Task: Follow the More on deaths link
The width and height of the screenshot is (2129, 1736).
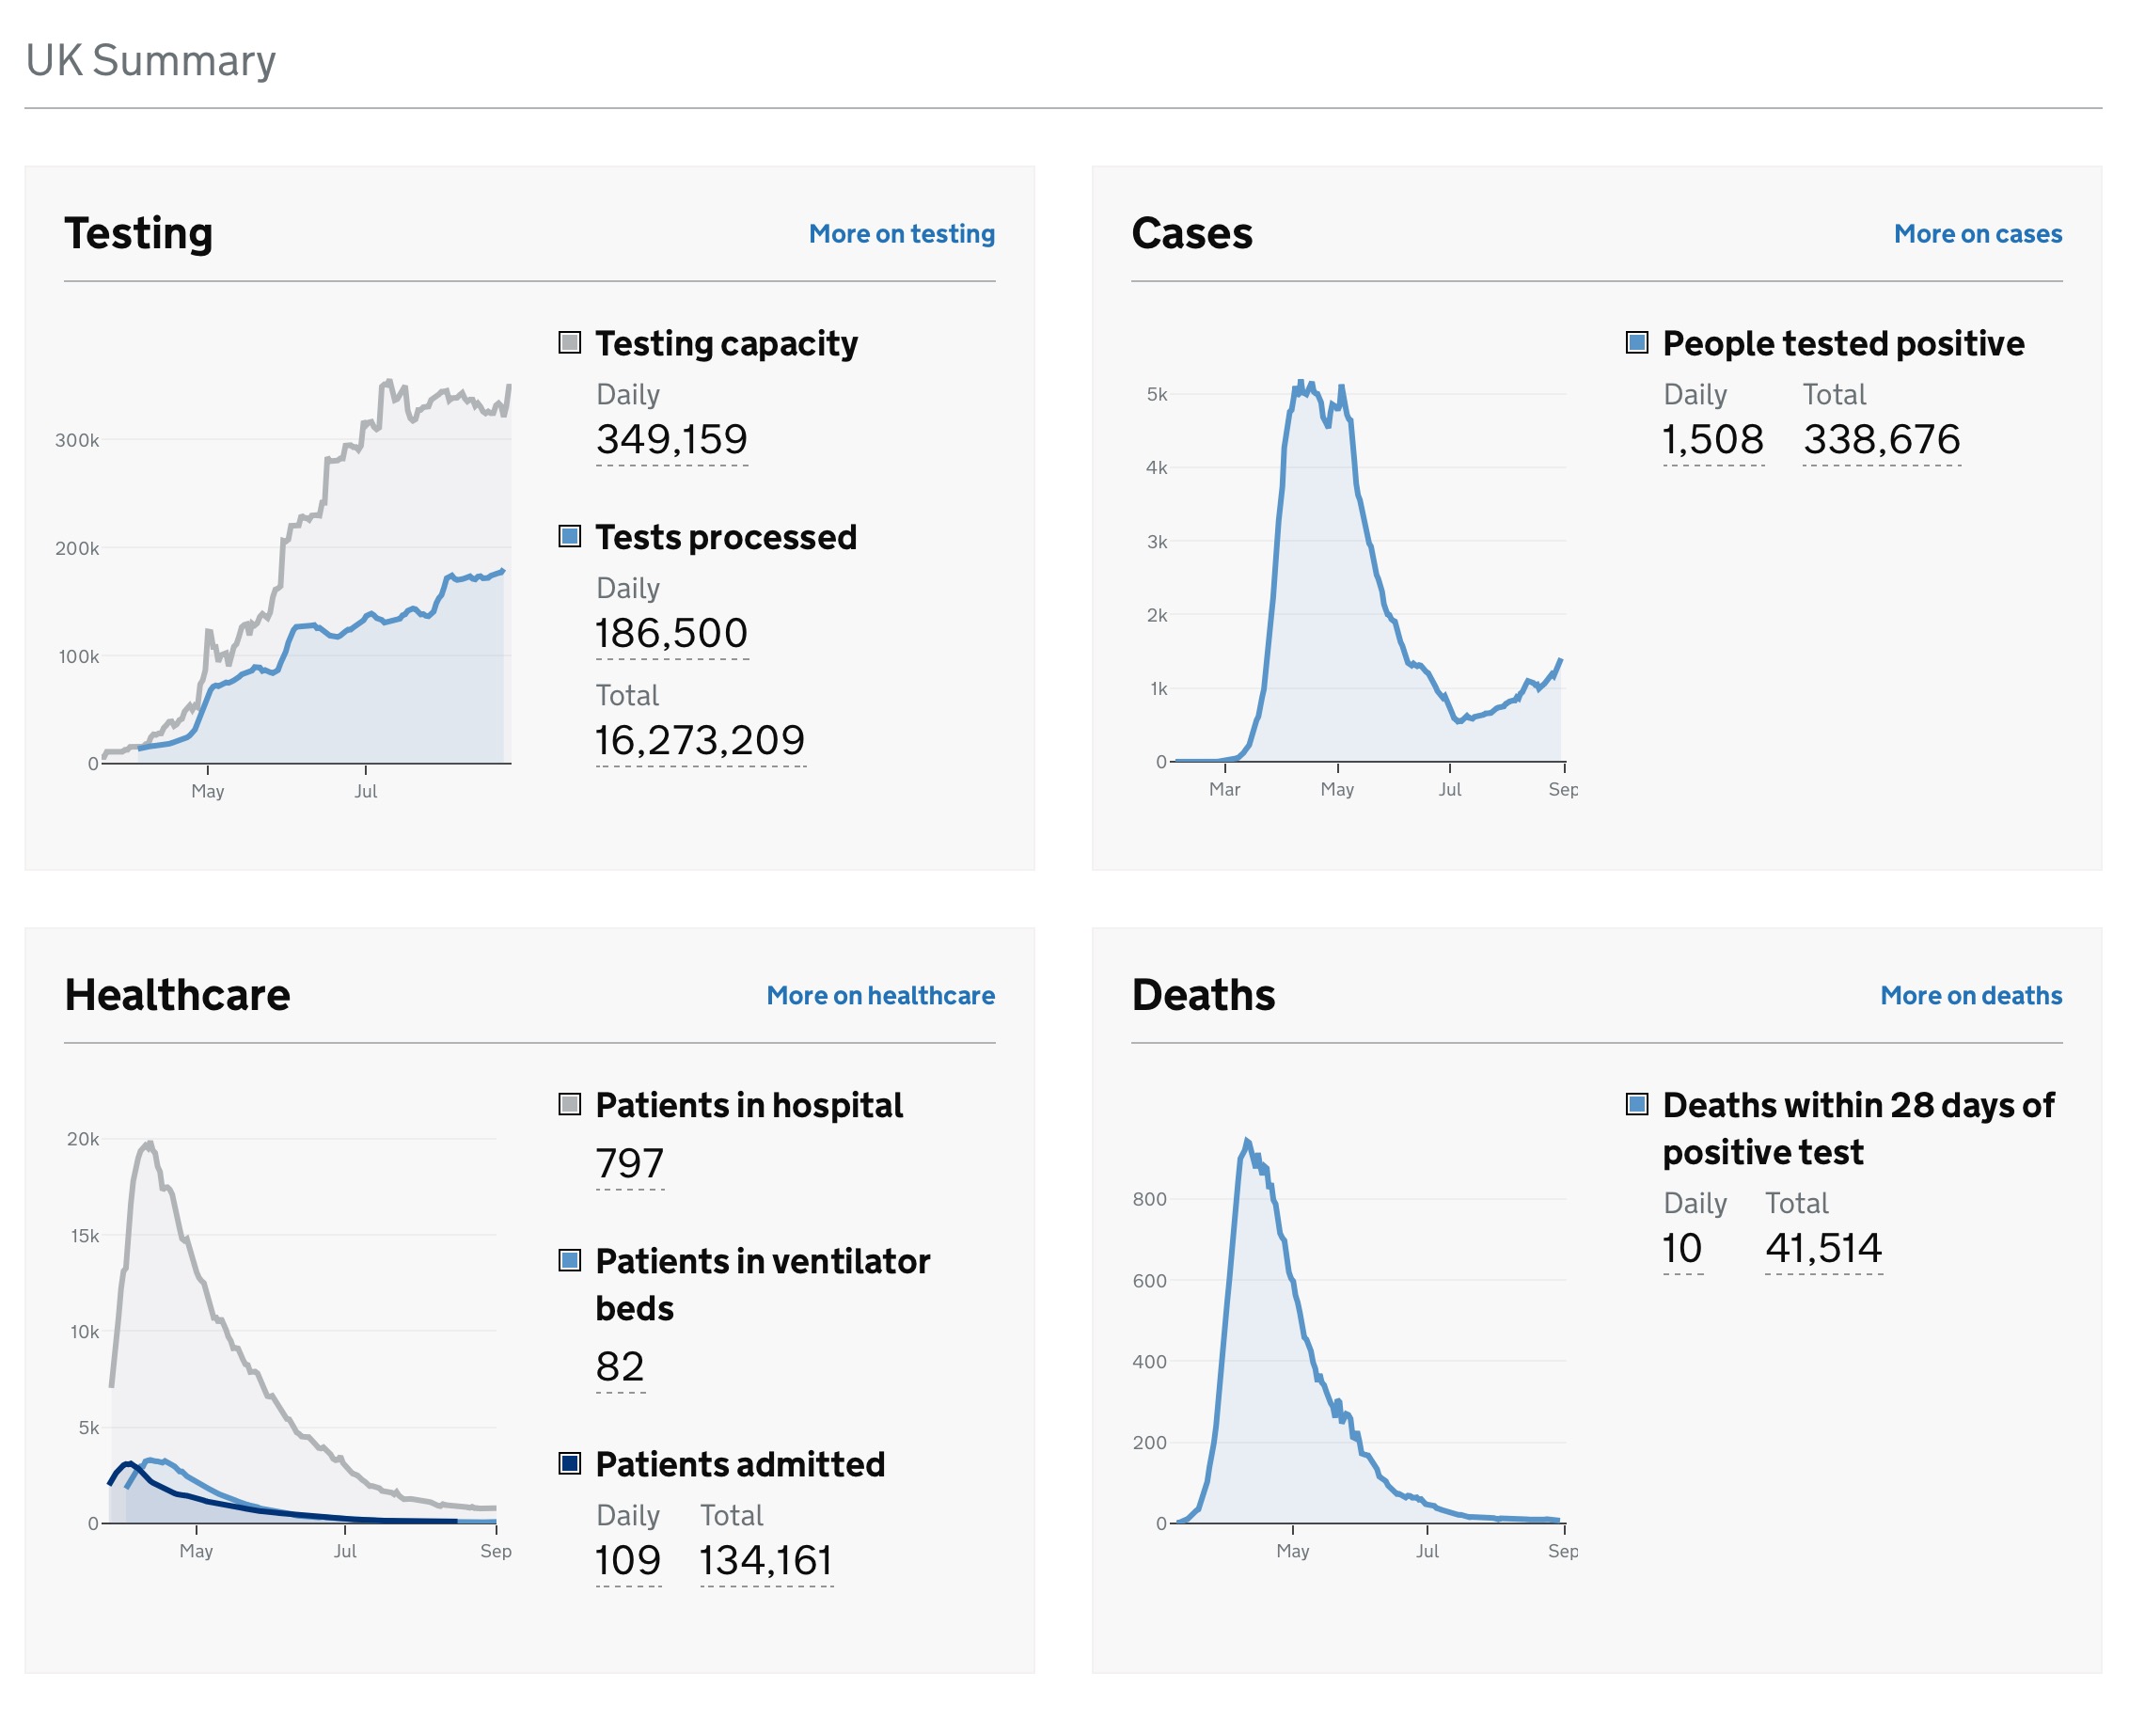Action: (x=1970, y=995)
